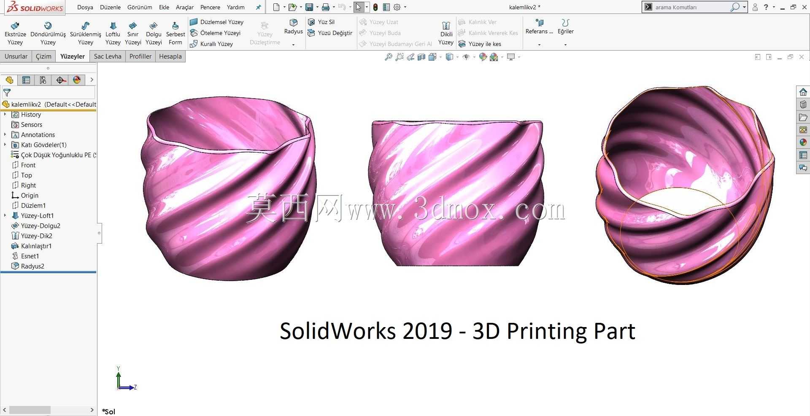Click the Dikili Yüzey knit surface tool
Viewport: 810px width, 416px height.
[446, 33]
